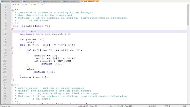Collapse the print_error comment block at line 31
The height and width of the screenshot is (107, 190).
[12, 85]
